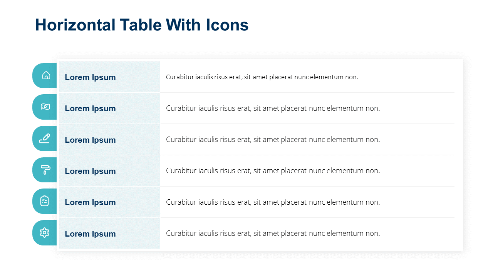Select 'Lorem Ipsum' label beside the clipboard icon
This screenshot has height=277, width=493.
90,202
